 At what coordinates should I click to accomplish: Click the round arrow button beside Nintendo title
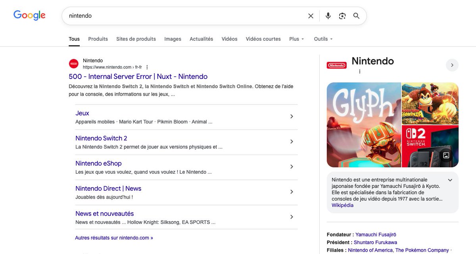pyautogui.click(x=452, y=65)
